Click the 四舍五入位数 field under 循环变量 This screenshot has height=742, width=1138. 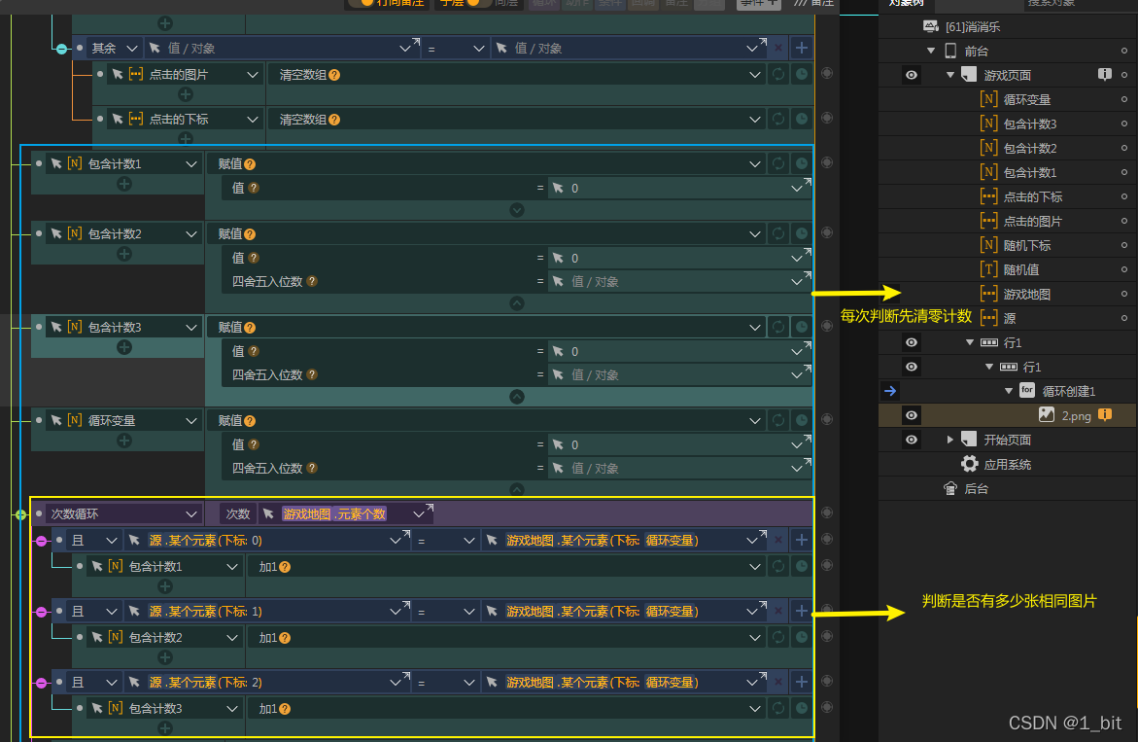pos(680,469)
